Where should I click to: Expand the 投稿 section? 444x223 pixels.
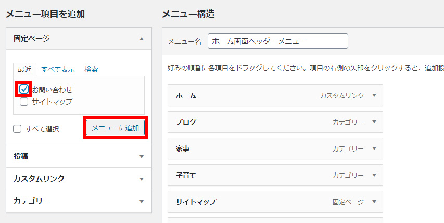tap(141, 156)
